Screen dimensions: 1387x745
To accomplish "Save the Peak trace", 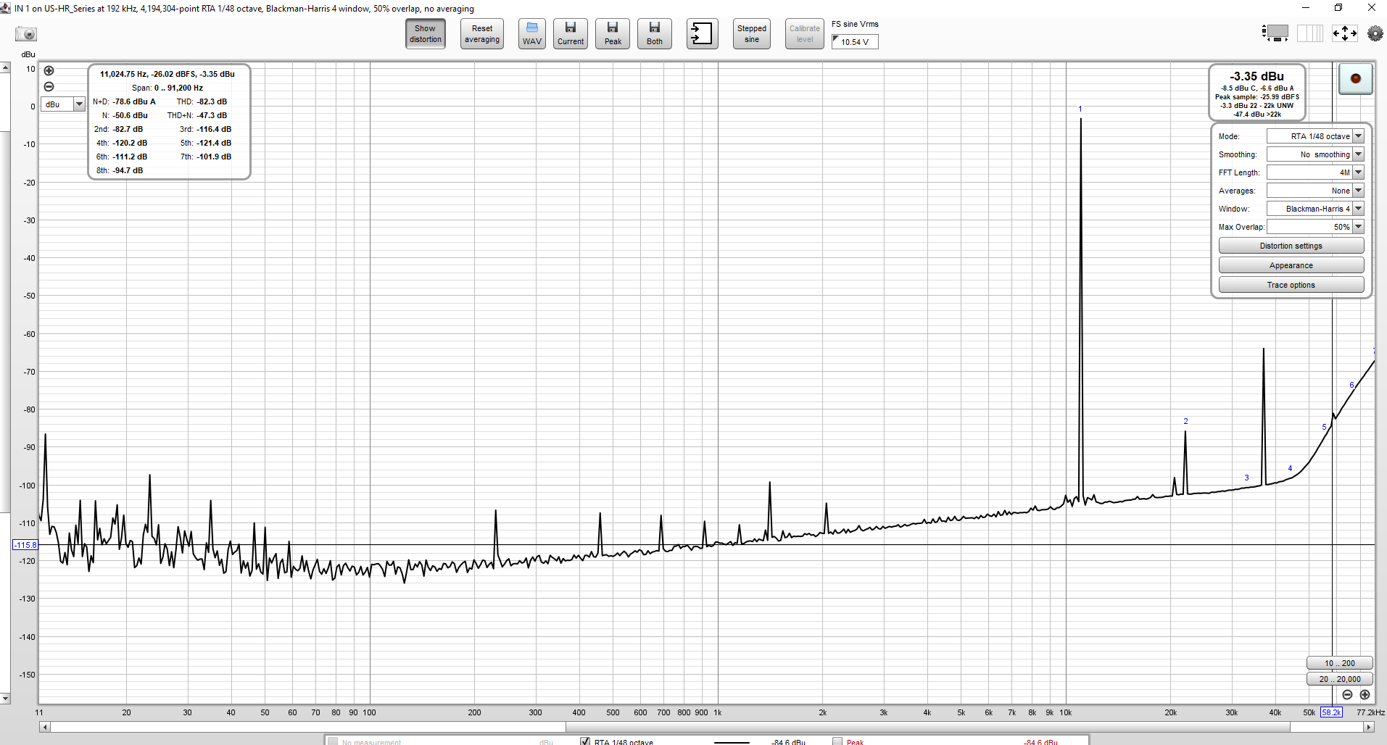I will 613,34.
